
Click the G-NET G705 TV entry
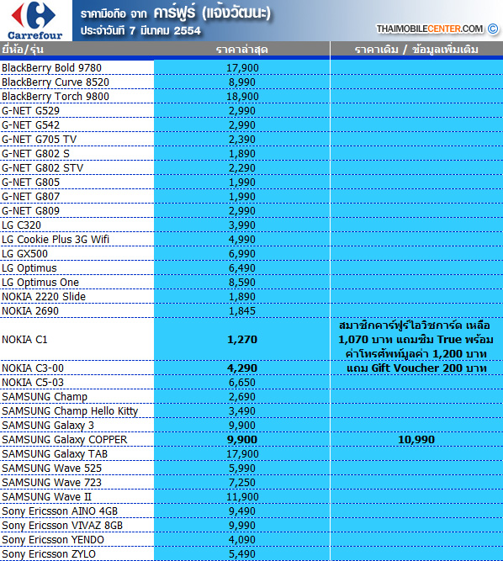[39, 139]
